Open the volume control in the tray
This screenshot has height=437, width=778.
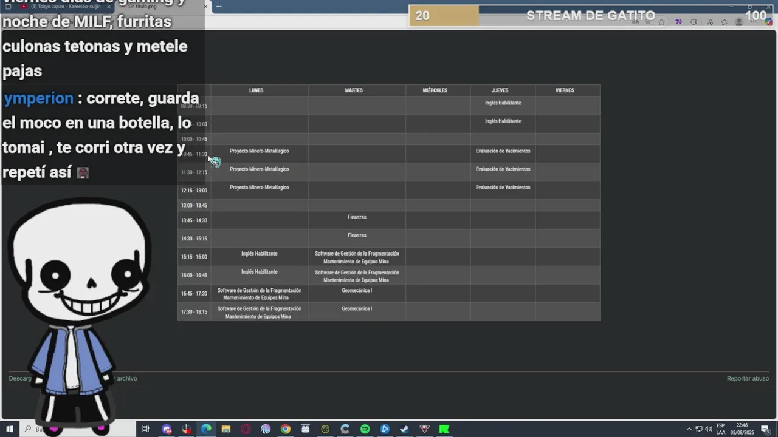pos(709,429)
